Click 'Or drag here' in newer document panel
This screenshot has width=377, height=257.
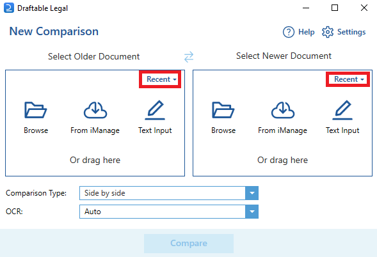point(282,160)
